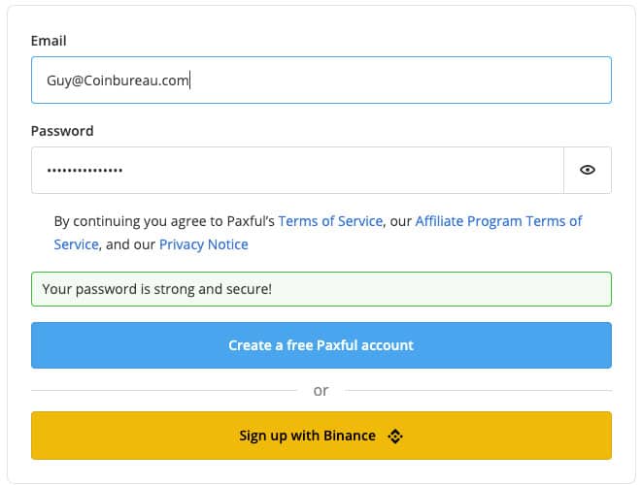Open the Affiliate Program Terms link

pos(498,221)
